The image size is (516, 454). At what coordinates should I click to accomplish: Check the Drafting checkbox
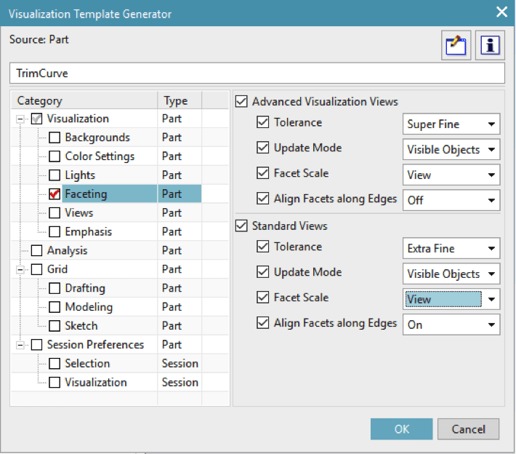click(55, 288)
